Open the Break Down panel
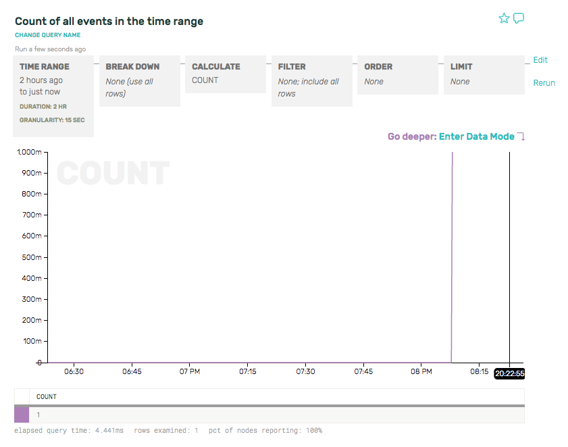The width and height of the screenshot is (568, 447). [143, 81]
